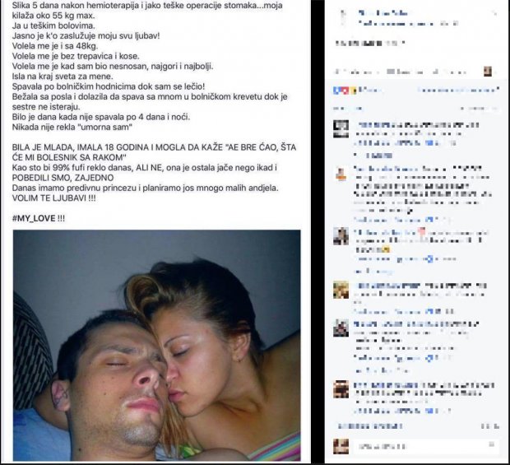Viewport: 510px width, 465px height.
Task: Click the camera icon in comment box
Action: pyautogui.click(x=491, y=444)
